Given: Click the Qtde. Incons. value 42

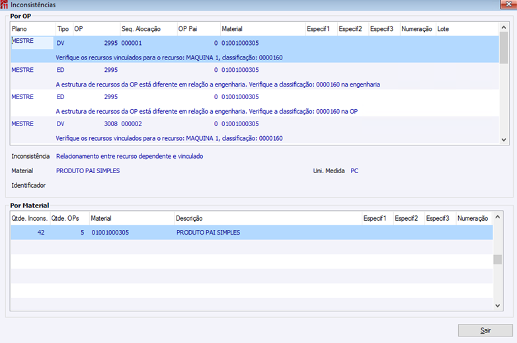Looking at the screenshot, I should [x=41, y=233].
